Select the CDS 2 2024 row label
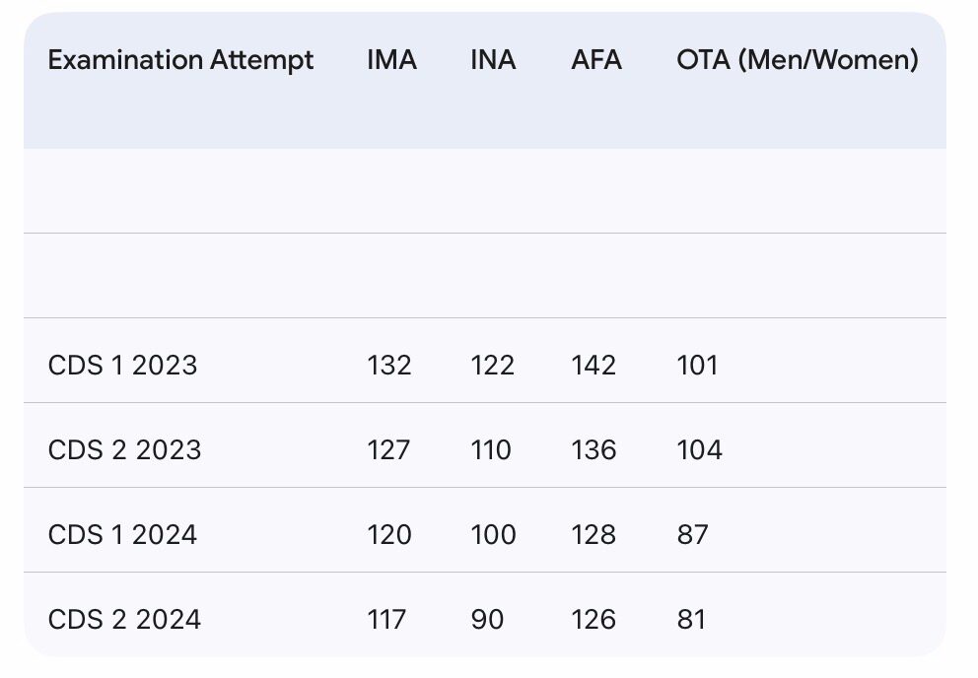 click(x=124, y=620)
